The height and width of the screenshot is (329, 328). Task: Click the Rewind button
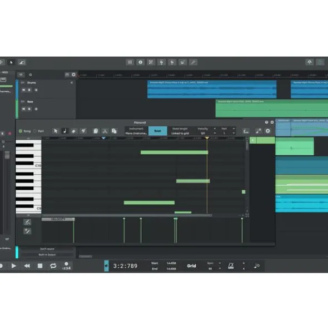pyautogui.click(x=27, y=266)
